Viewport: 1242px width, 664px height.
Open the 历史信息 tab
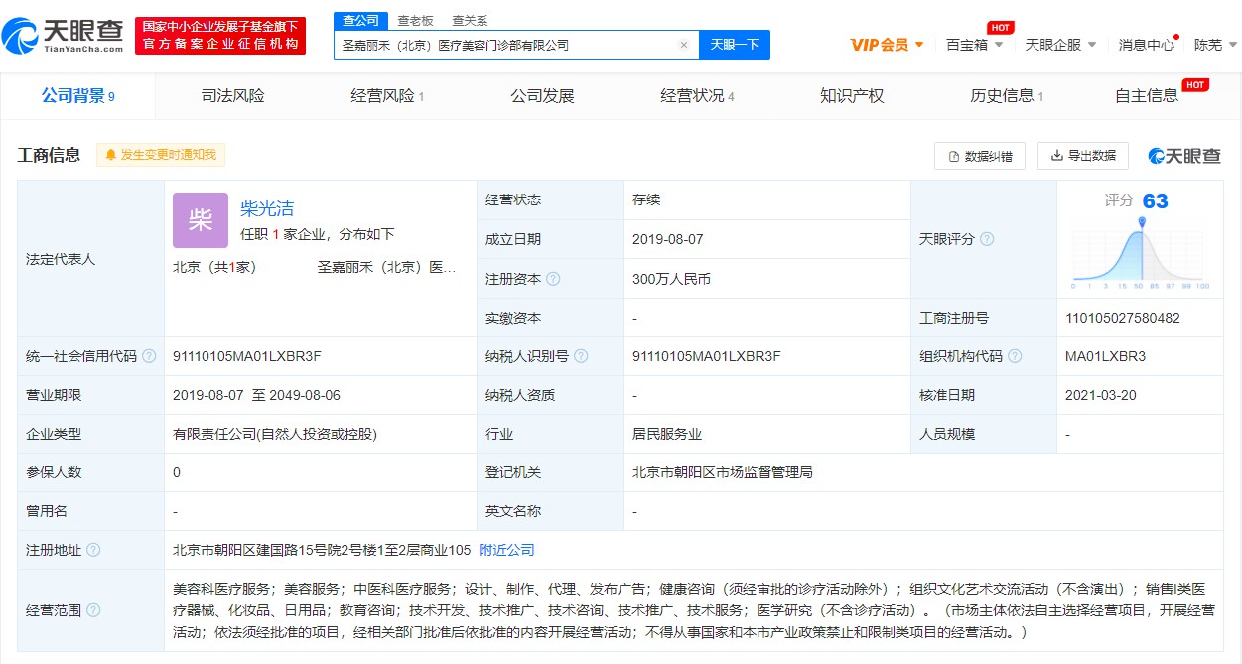(1007, 96)
